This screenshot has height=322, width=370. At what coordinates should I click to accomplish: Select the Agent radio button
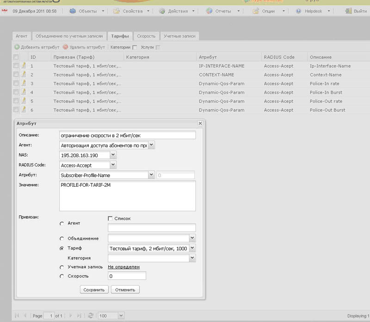62,223
